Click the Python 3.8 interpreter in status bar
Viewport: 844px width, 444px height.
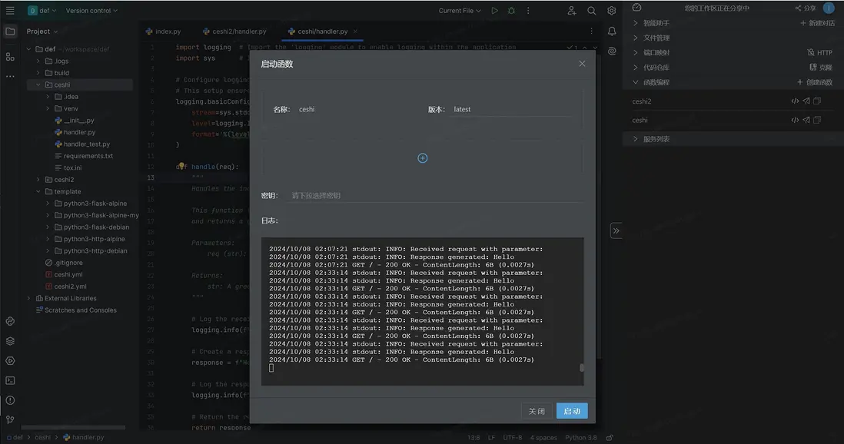581,438
